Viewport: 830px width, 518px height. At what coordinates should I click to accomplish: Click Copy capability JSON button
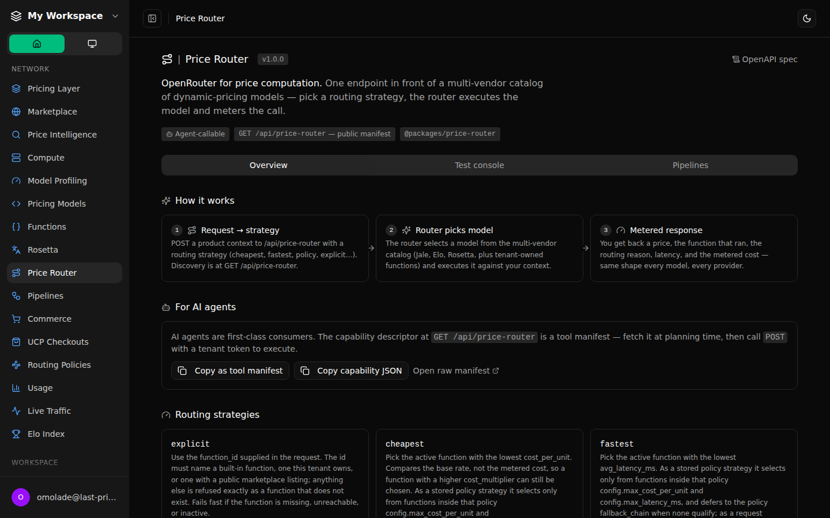tap(351, 371)
